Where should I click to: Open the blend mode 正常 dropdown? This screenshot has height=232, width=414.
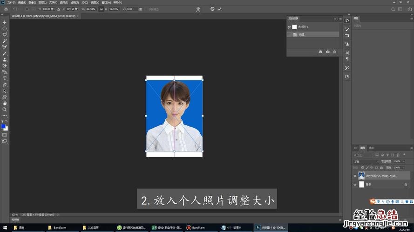(366, 161)
